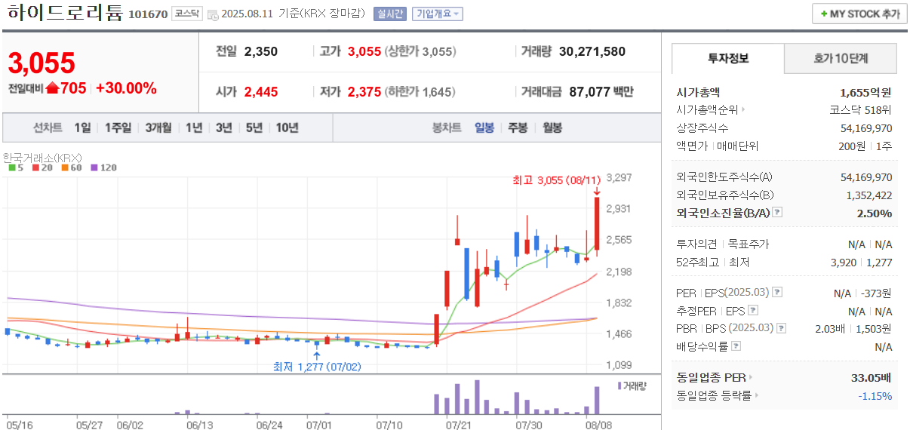Select the 5년 line chart period
Image resolution: width=910 pixels, height=430 pixels.
pyautogui.click(x=254, y=127)
